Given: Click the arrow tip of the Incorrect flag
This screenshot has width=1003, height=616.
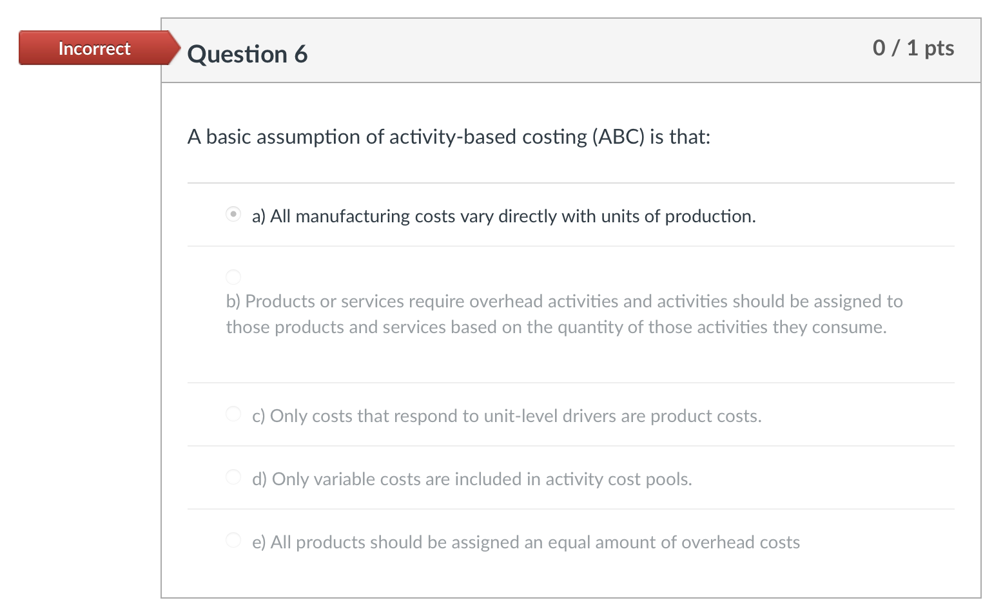Looking at the screenshot, I should pos(177,48).
